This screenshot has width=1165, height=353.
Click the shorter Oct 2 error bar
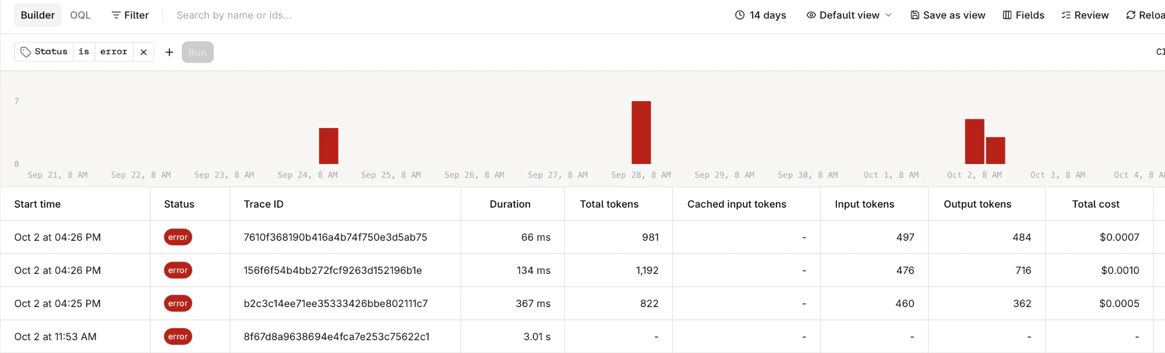tap(995, 151)
